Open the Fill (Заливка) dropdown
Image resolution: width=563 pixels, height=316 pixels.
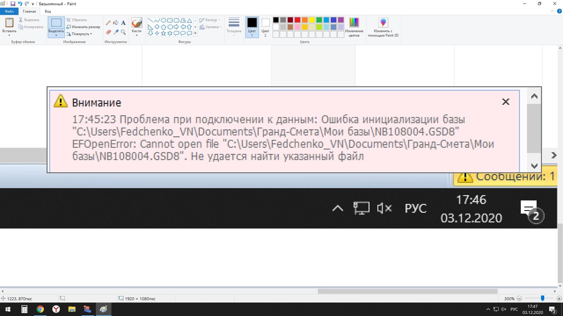tap(211, 27)
